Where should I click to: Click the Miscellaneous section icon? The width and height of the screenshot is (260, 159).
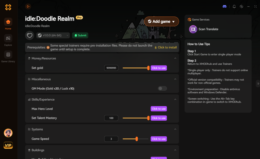tap(29, 79)
